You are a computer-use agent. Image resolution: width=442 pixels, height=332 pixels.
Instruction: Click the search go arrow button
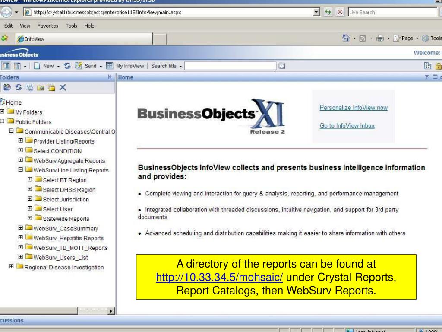(281, 66)
